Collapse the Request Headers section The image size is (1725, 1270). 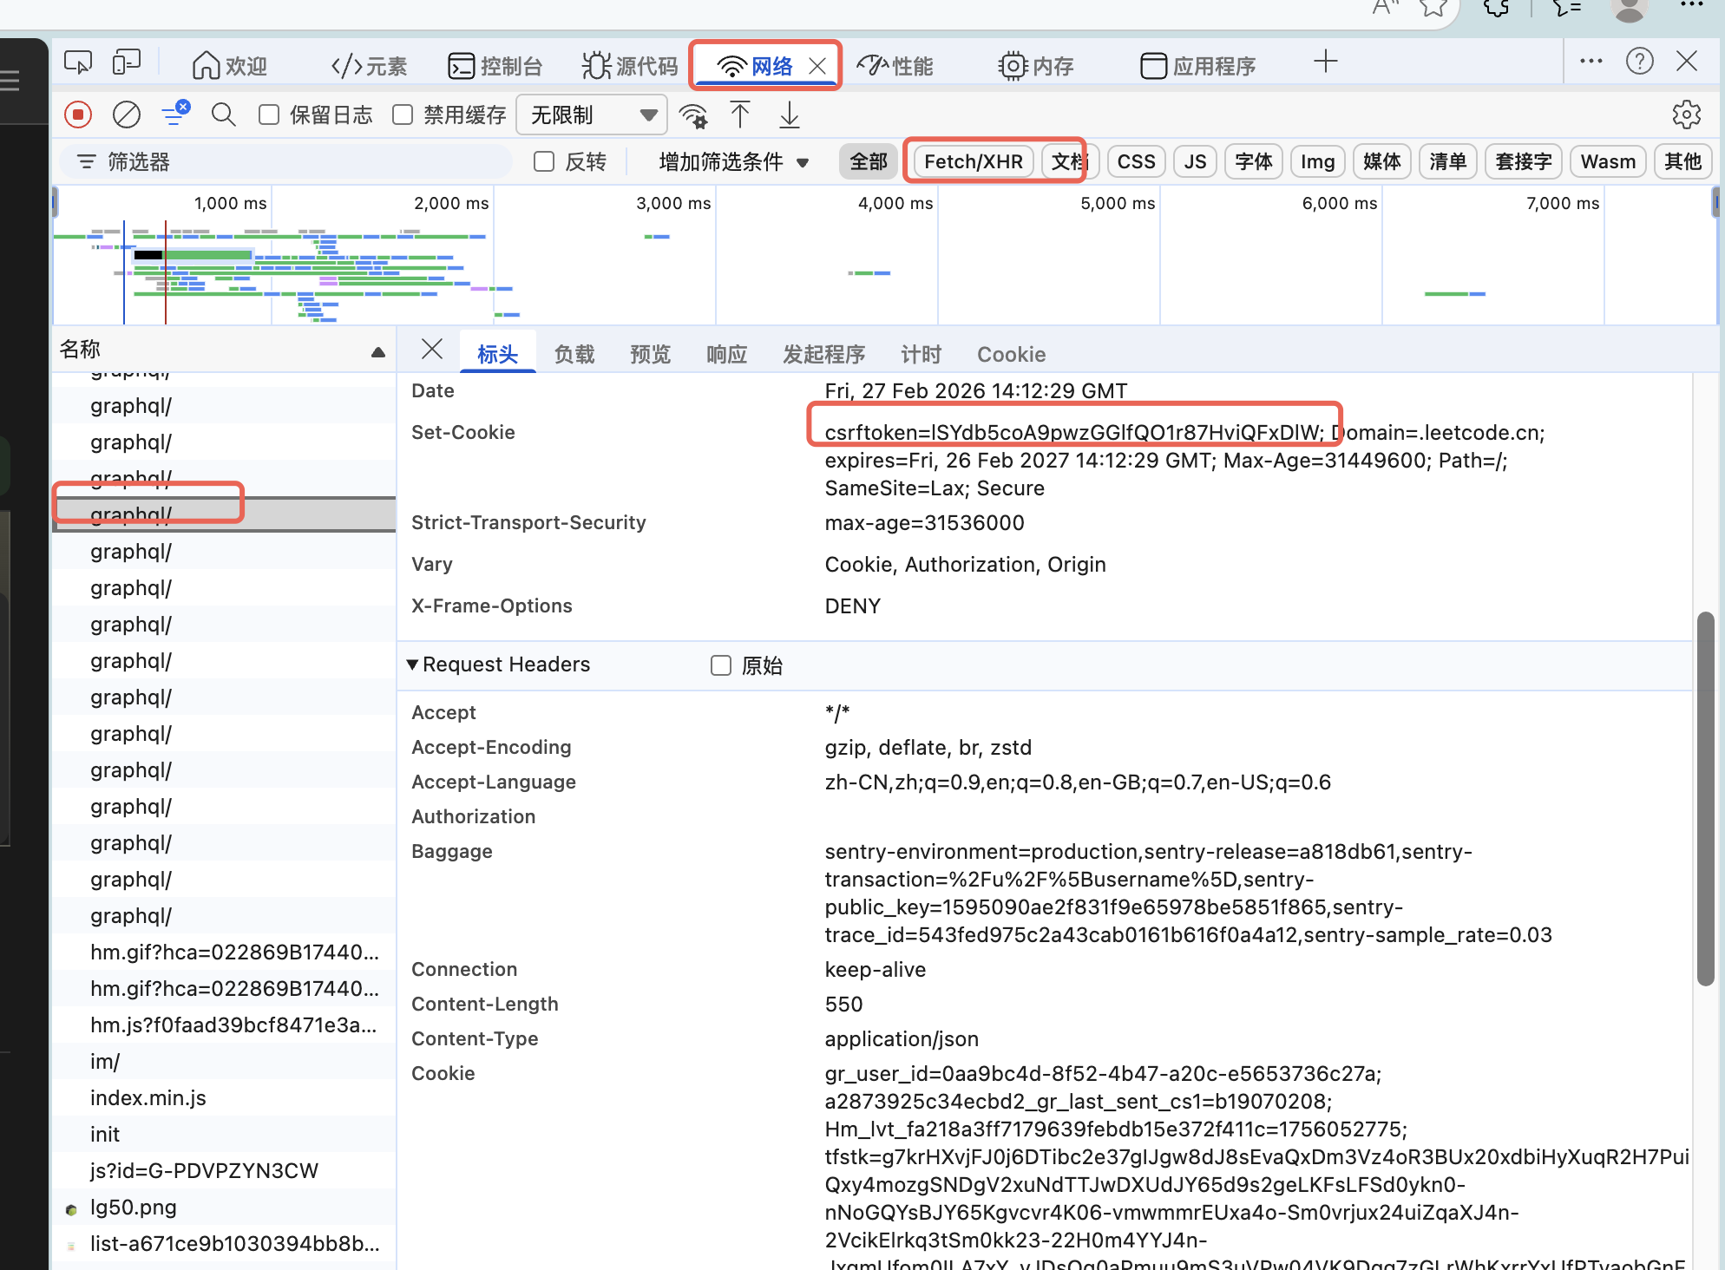414,664
